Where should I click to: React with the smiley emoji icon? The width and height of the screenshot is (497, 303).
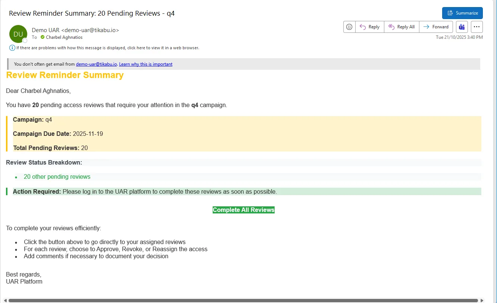click(x=349, y=27)
